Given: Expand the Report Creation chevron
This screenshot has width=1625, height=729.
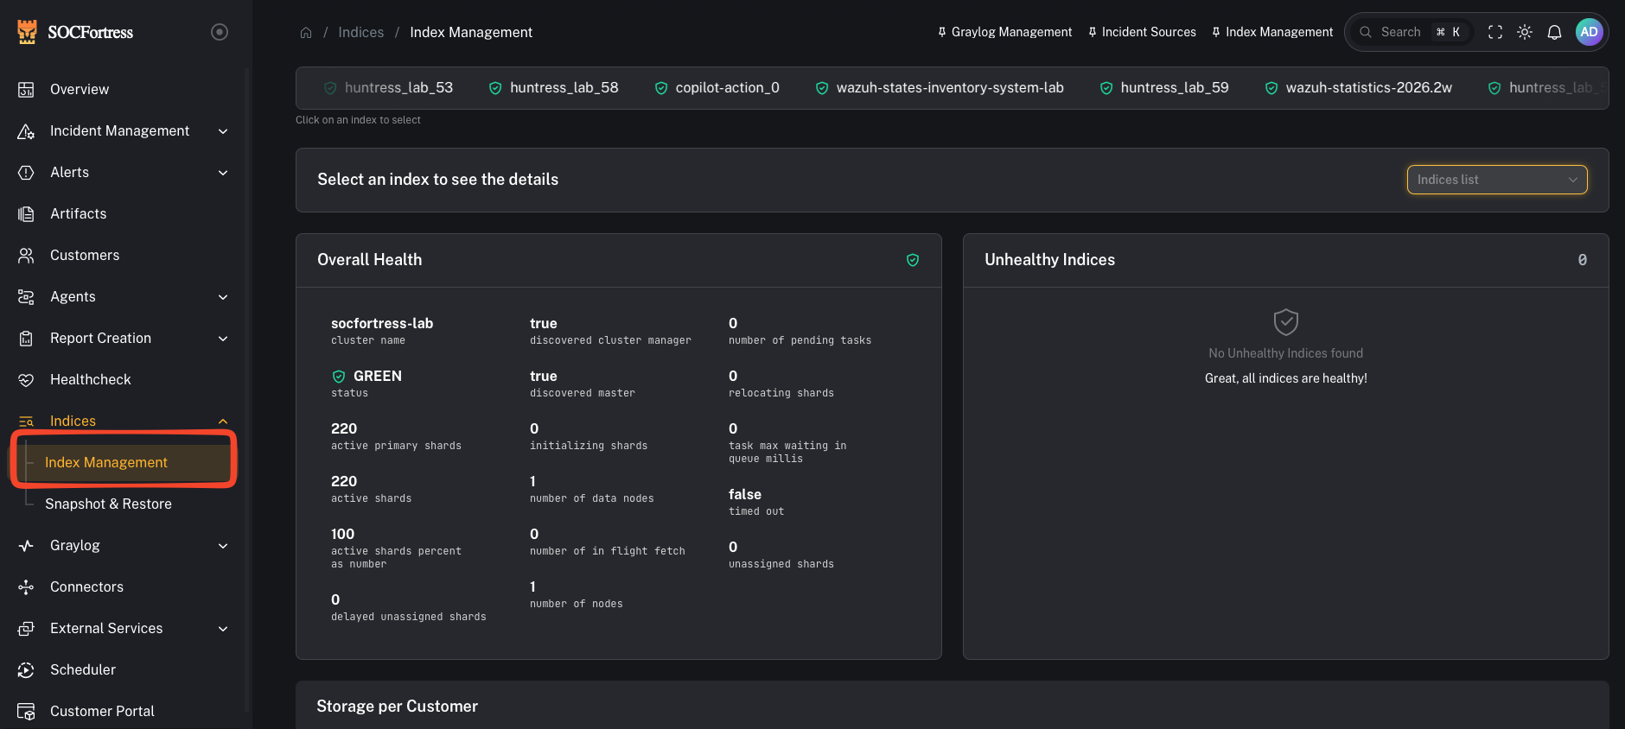Looking at the screenshot, I should 223,339.
